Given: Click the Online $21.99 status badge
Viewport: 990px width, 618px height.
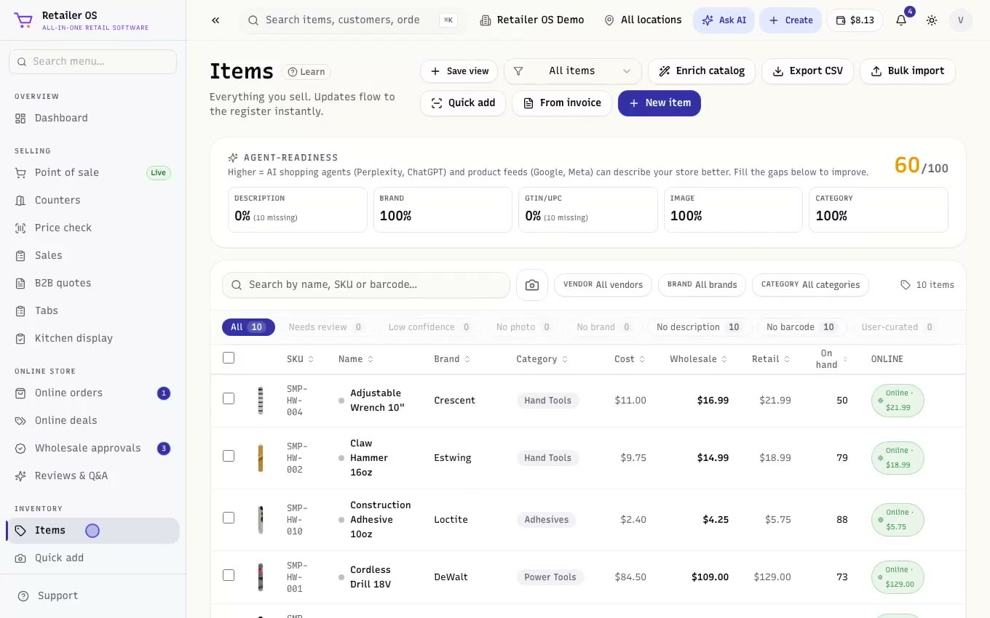Looking at the screenshot, I should tap(898, 401).
